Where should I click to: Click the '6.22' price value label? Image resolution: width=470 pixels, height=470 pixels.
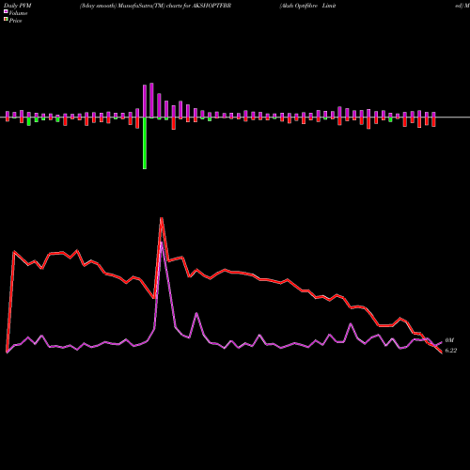(451, 351)
